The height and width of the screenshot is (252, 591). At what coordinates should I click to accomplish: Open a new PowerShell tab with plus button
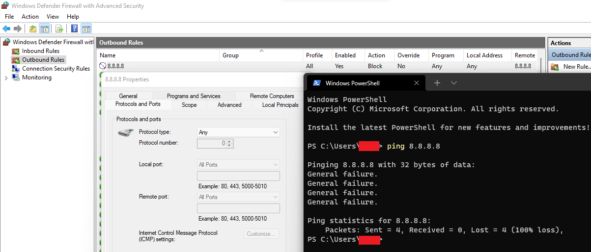point(437,83)
